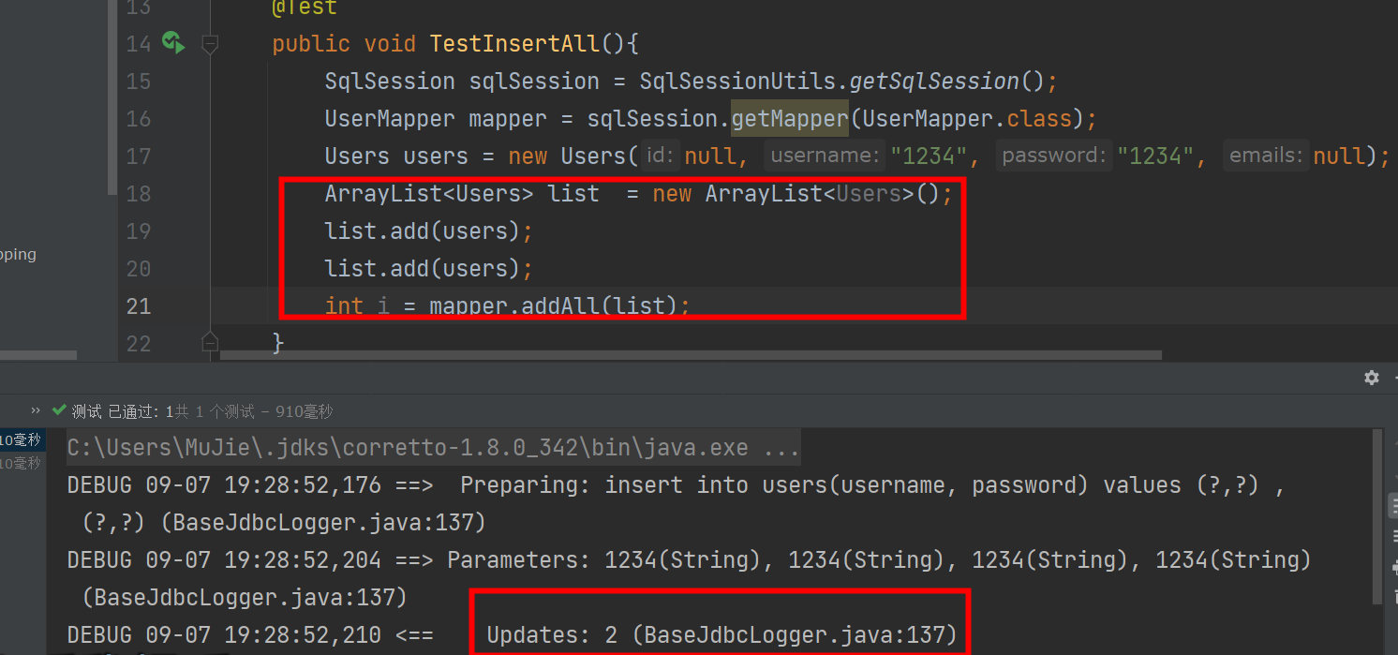
Task: Click getMapper method call on line 16
Action: [789, 119]
